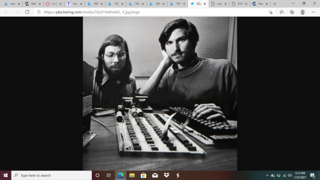Open a new tab with plus button
The width and height of the screenshot is (320, 180).
coord(274,3)
